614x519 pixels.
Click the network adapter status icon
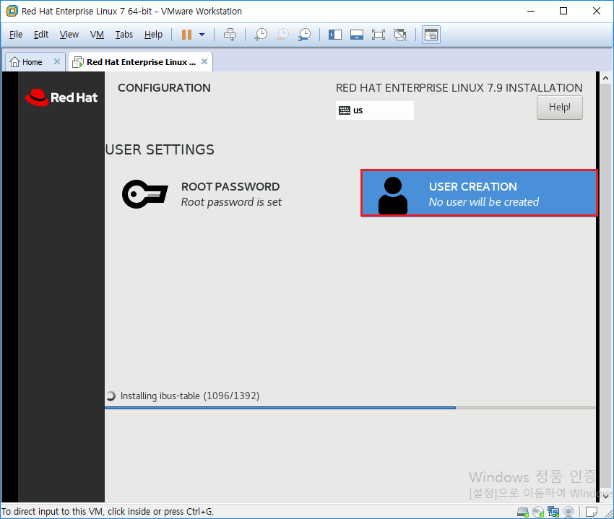(x=553, y=512)
